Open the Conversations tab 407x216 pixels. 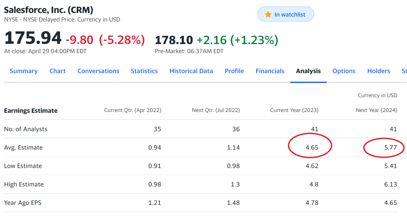pyautogui.click(x=98, y=71)
